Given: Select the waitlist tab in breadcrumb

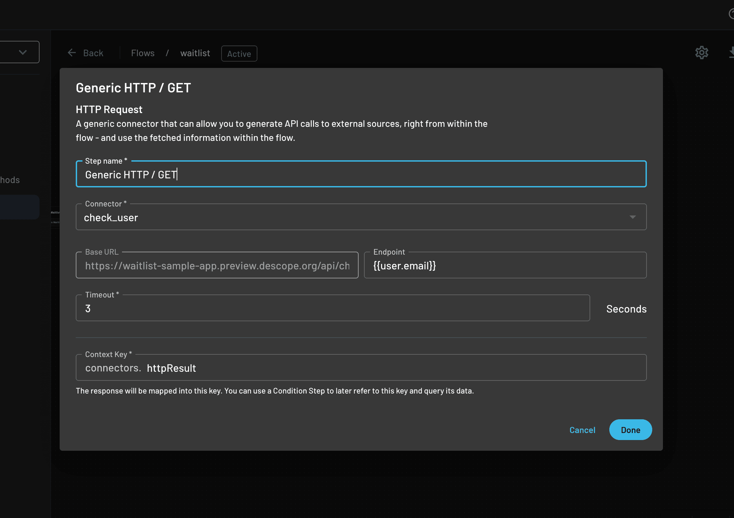Looking at the screenshot, I should click(195, 53).
